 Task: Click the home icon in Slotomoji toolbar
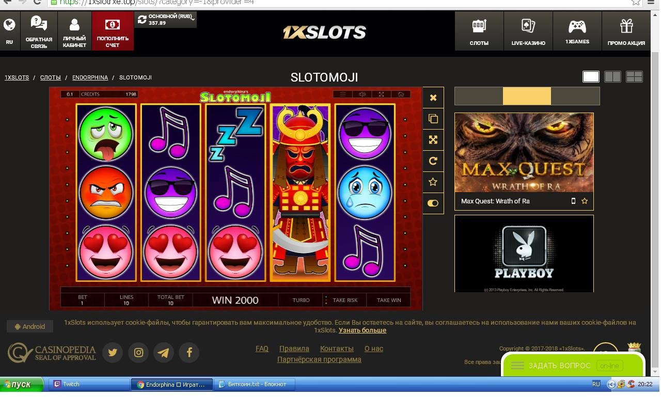[401, 94]
